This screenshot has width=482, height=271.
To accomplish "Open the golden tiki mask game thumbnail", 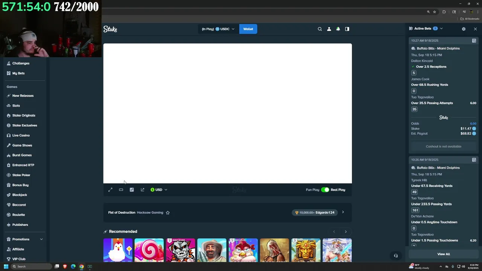I will click(306, 250).
